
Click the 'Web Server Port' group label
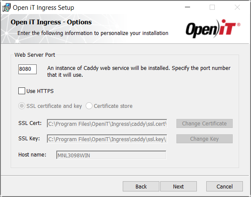click(35, 55)
